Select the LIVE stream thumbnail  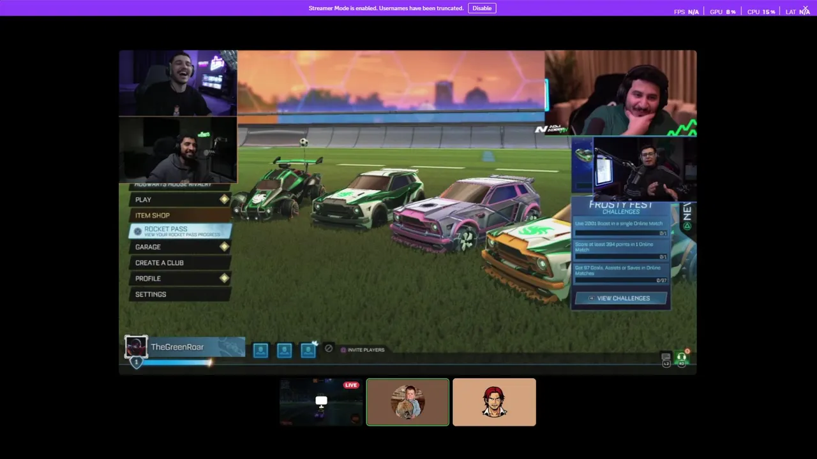(x=321, y=402)
